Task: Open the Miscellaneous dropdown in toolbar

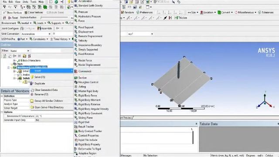Action: [x=246, y=12]
